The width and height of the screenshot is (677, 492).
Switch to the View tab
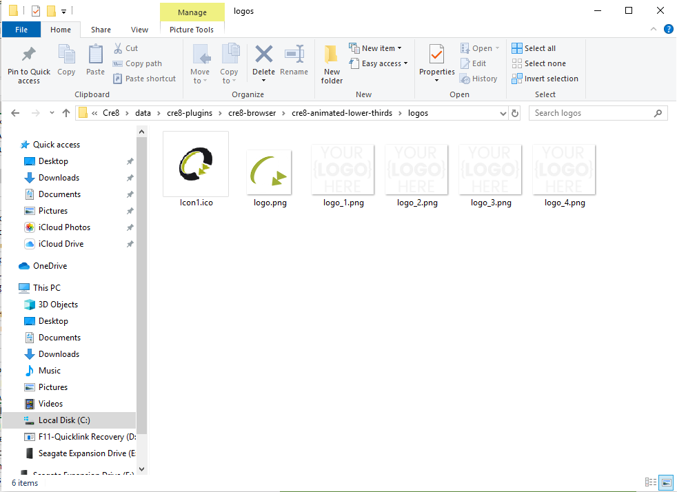(x=139, y=30)
